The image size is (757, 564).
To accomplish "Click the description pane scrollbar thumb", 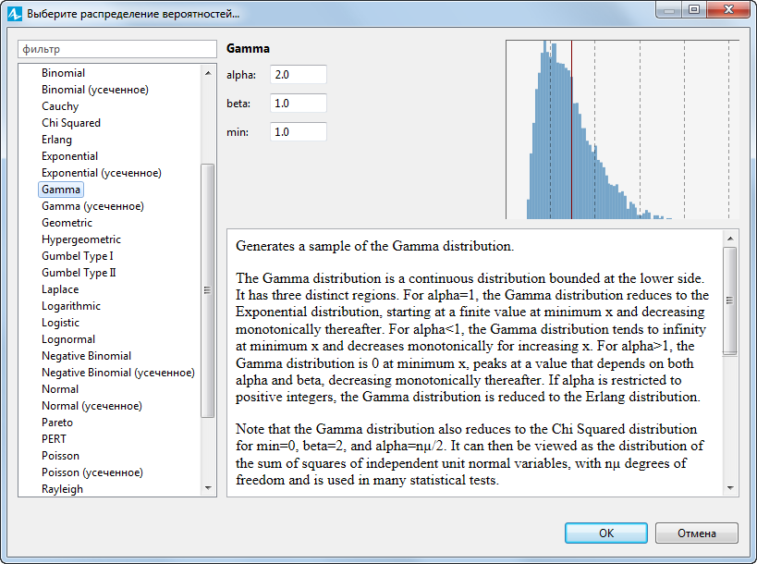I will click(x=730, y=300).
